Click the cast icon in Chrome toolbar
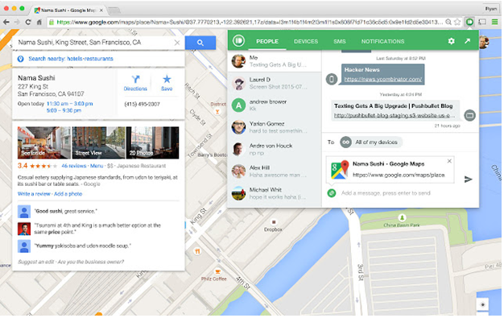This screenshot has height=318, width=504. 482,22
